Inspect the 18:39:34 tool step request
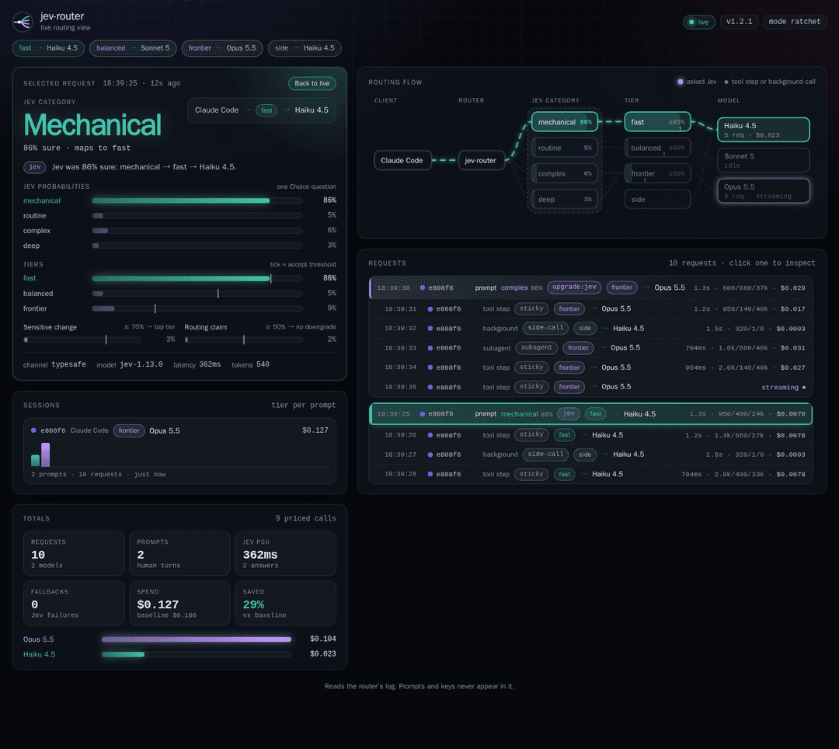839x749 pixels. coord(591,368)
